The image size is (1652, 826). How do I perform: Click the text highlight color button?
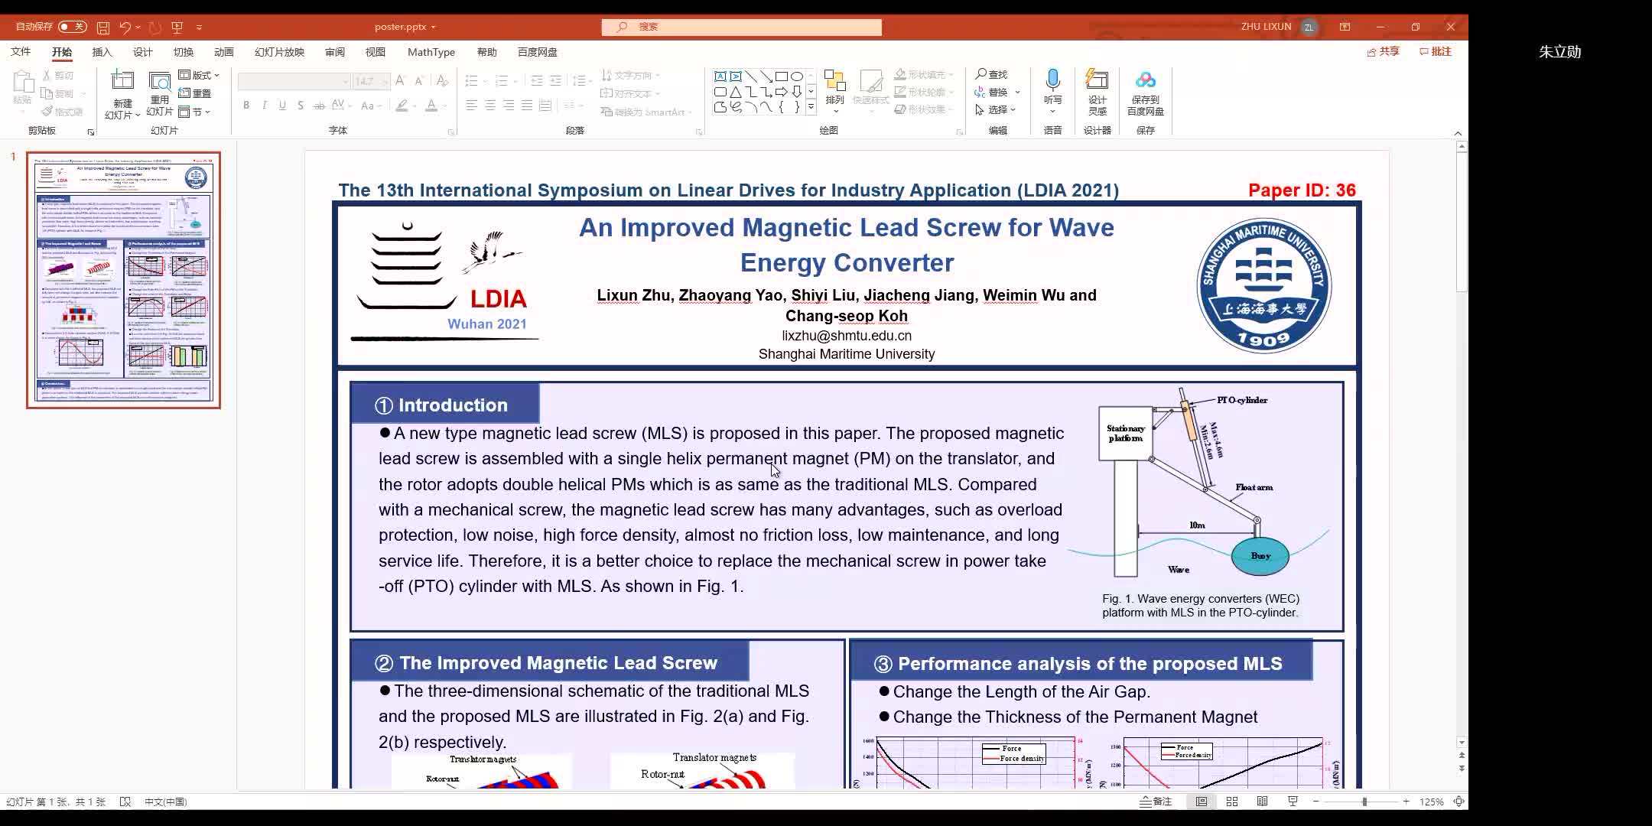click(x=402, y=106)
